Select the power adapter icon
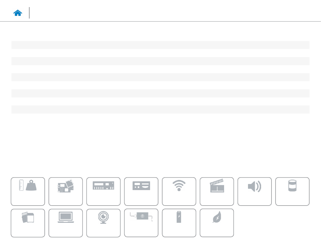This screenshot has width=321, height=243. coord(141,223)
